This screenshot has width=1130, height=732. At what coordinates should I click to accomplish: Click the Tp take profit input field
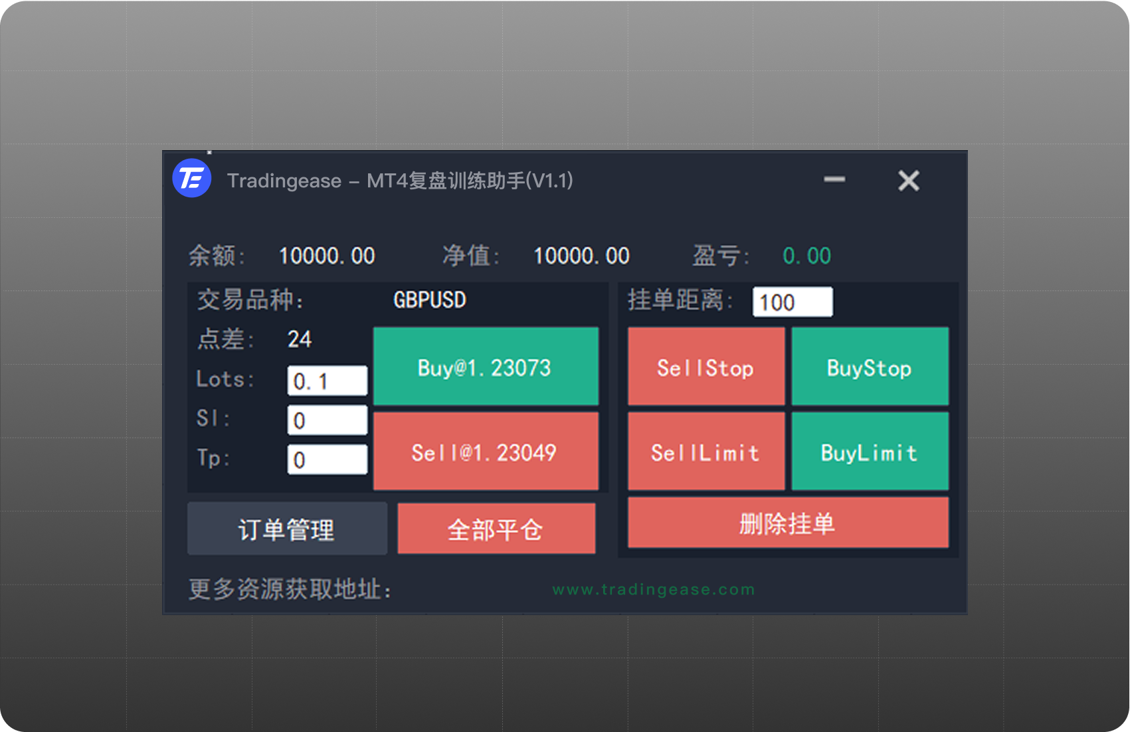[327, 460]
